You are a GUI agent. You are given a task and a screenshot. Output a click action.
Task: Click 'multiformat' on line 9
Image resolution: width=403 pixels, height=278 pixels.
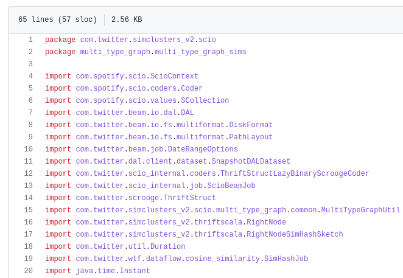point(200,137)
